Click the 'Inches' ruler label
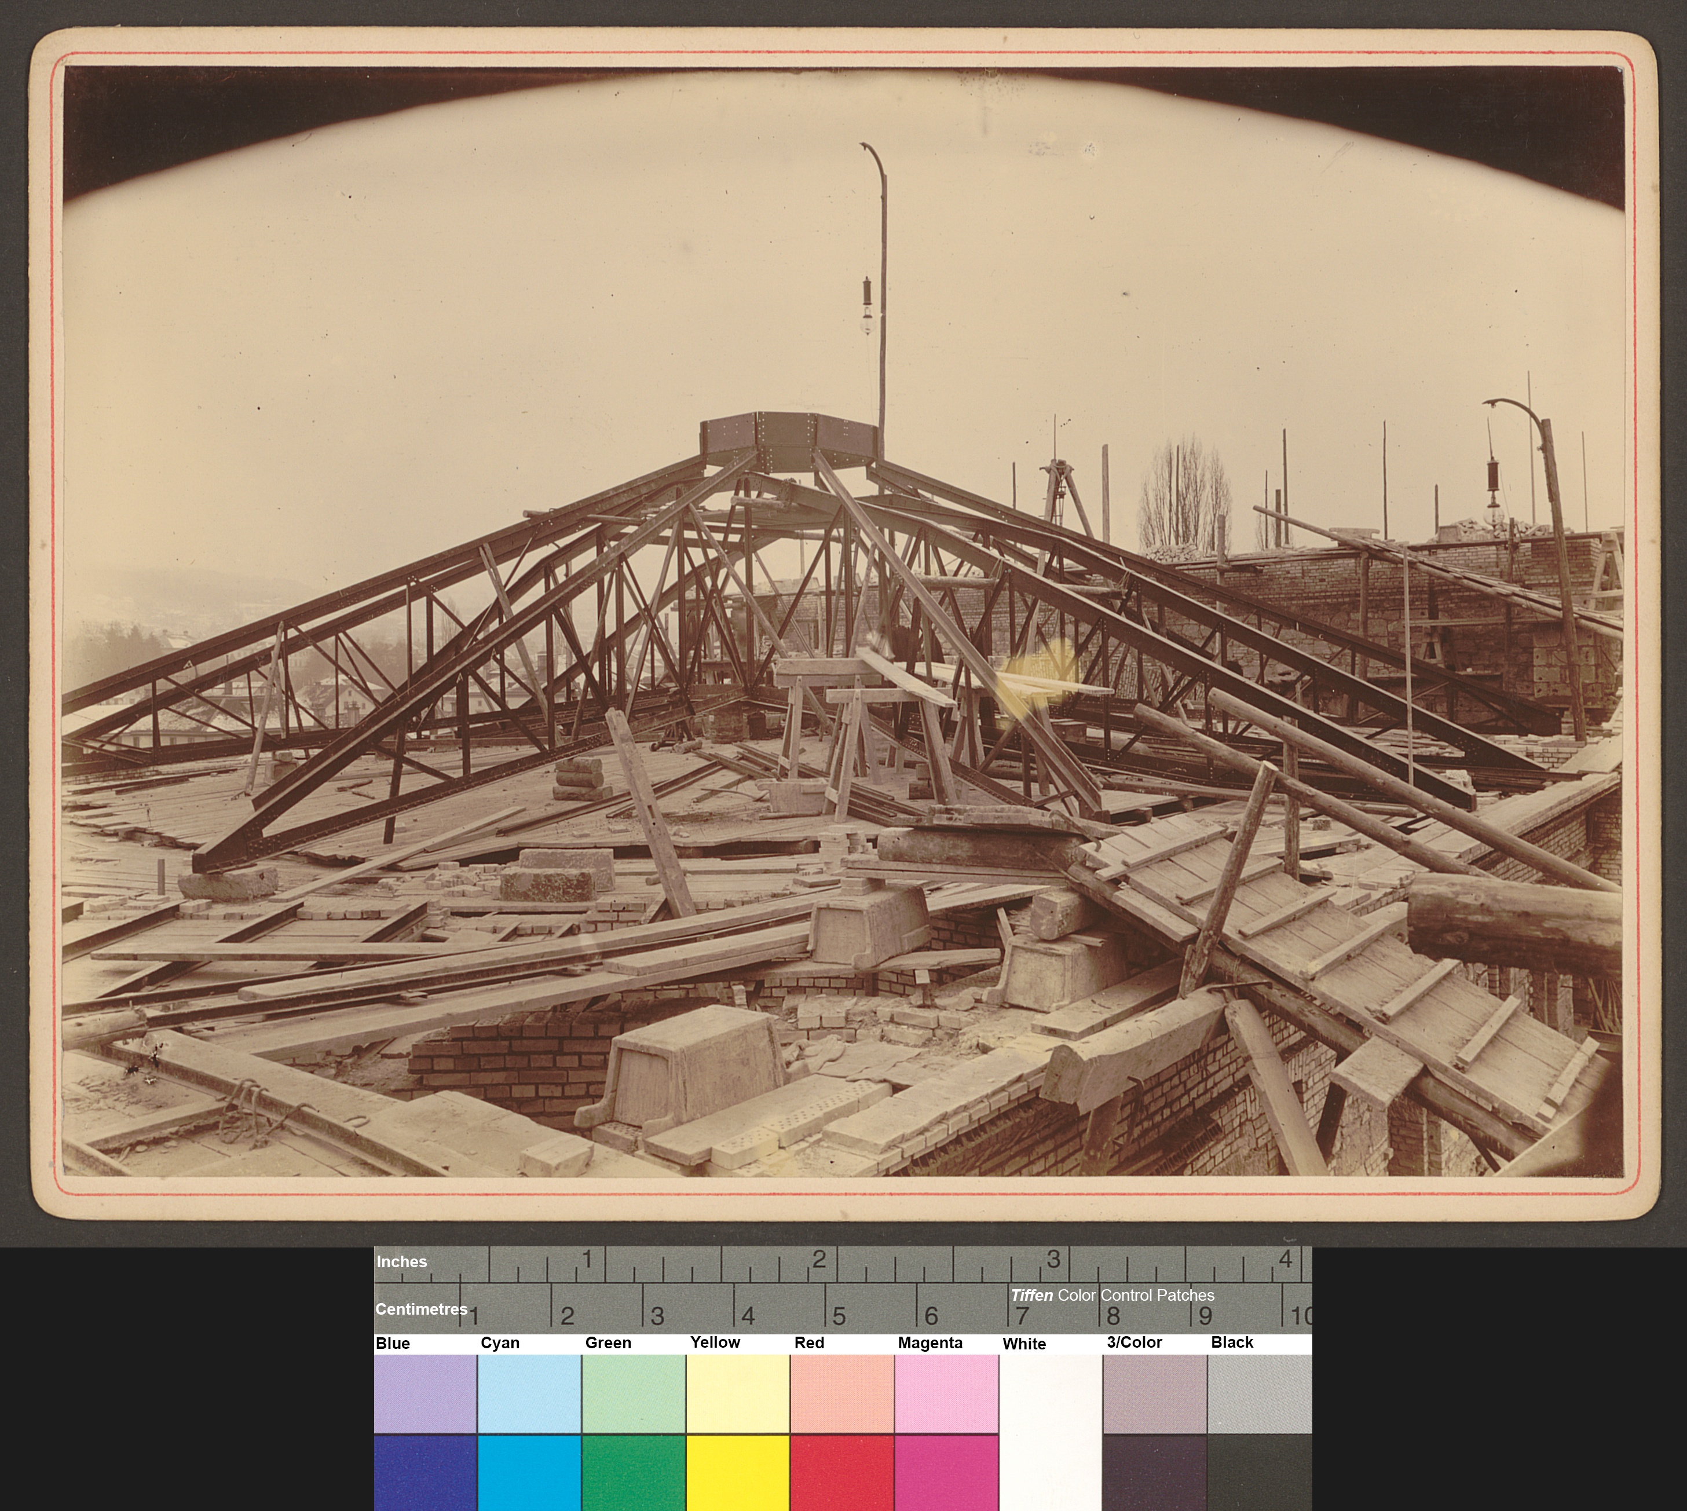This screenshot has width=1687, height=1511. [401, 1262]
